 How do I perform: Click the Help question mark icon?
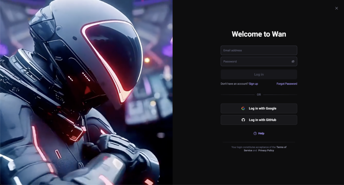[x=255, y=133]
